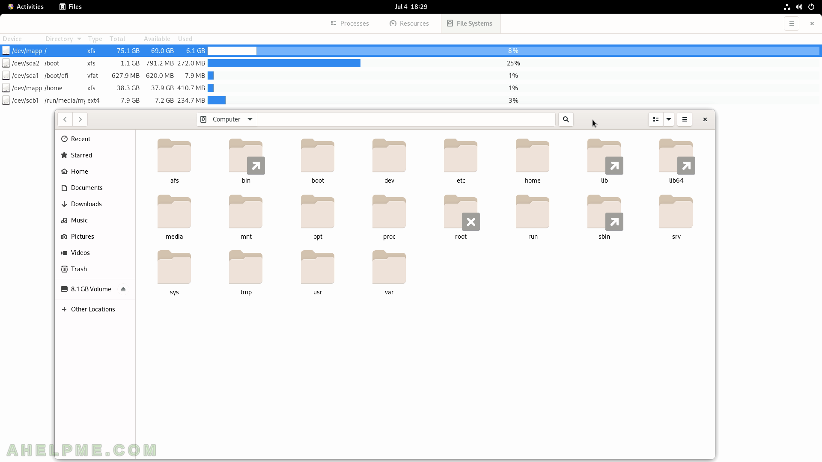Screen dimensions: 822x462
Task: Open the clock and calendar panel
Action: pyautogui.click(x=411, y=7)
